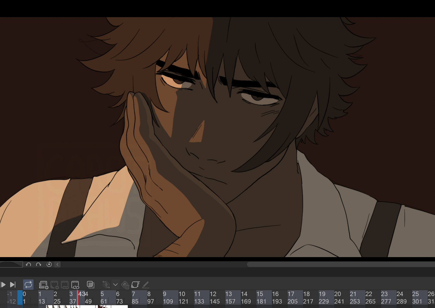This screenshot has height=308, width=435.
Task: Delete keyframe using the diamond trash icon
Action: tap(125, 285)
